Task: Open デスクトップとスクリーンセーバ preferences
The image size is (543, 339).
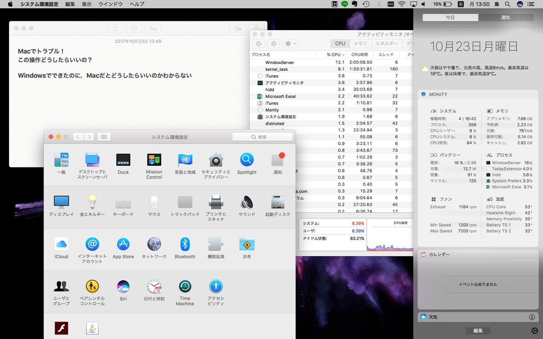Action: click(x=92, y=165)
